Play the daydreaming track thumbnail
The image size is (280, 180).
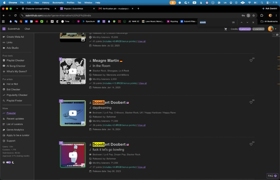(73, 113)
